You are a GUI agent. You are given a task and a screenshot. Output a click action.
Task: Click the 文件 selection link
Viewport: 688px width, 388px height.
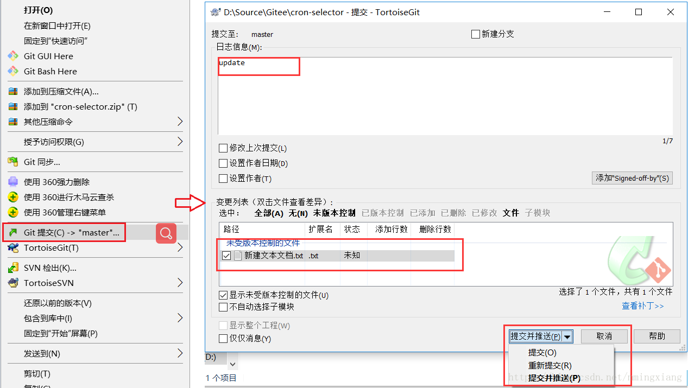tap(511, 213)
